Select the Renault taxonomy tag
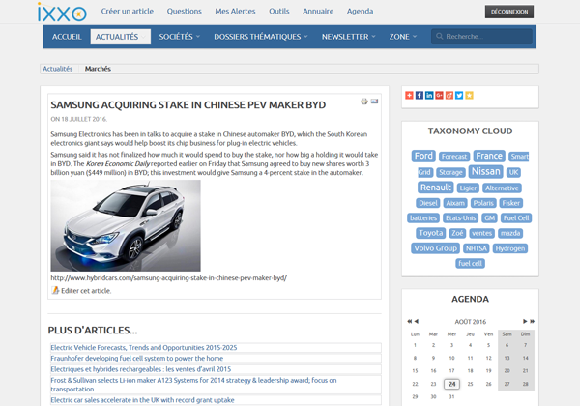 click(x=436, y=188)
